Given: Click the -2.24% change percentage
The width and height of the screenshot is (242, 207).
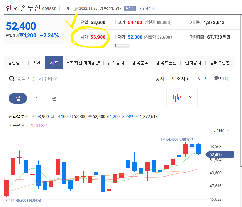Looking at the screenshot, I should 49,35.
